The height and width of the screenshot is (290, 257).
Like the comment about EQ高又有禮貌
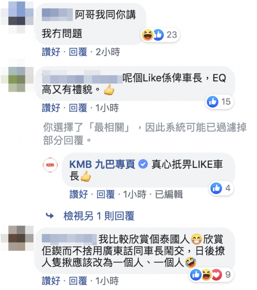tap(51, 108)
